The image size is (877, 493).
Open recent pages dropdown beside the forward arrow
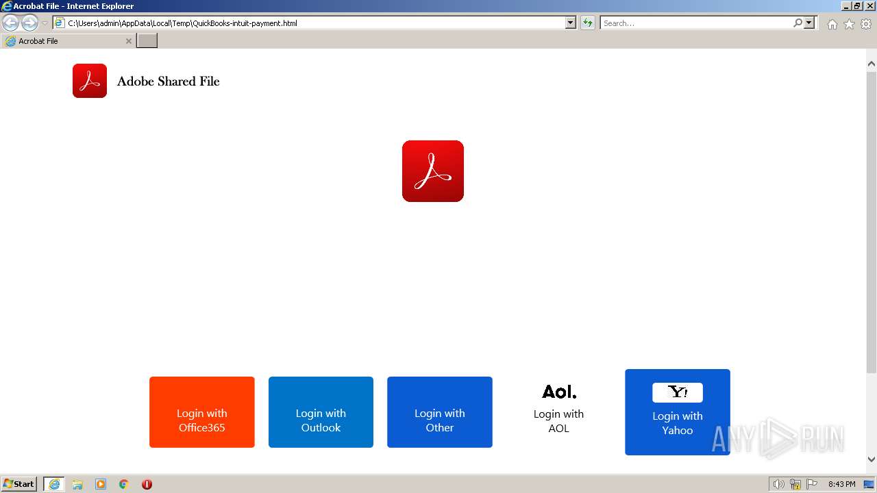[45, 23]
